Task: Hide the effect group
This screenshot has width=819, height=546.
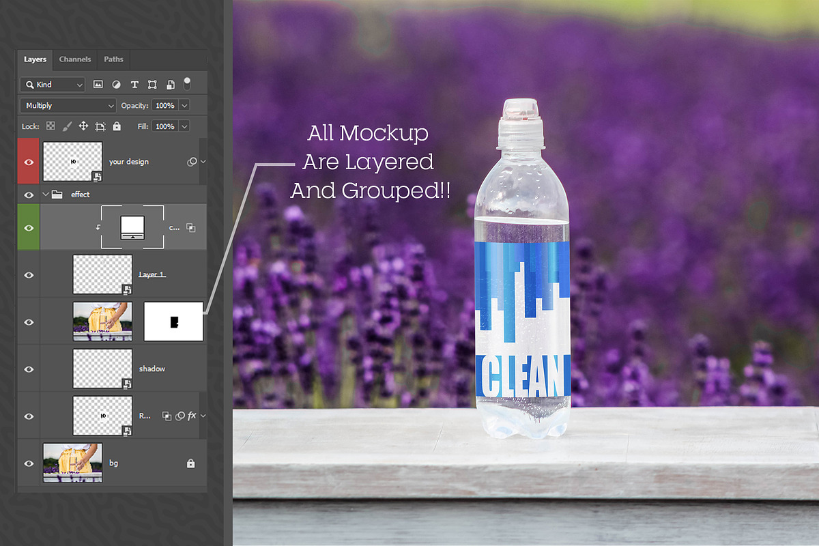Action: click(x=29, y=195)
